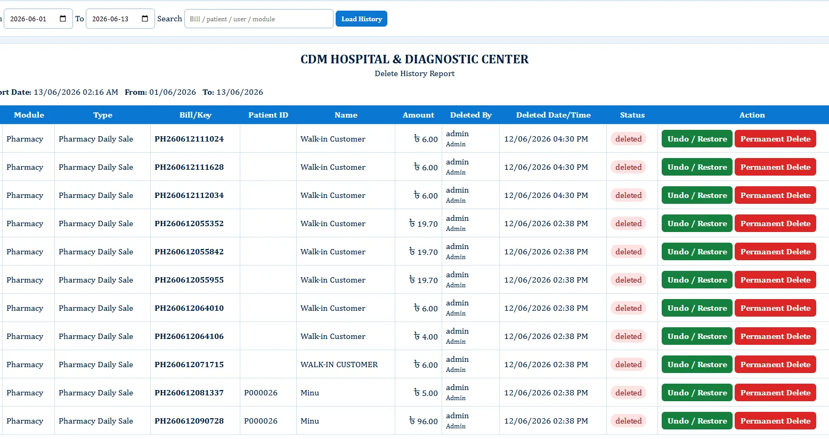Screen dimensions: 829x439
Task: Click the amount ৳ 96.00
Action: (424, 421)
